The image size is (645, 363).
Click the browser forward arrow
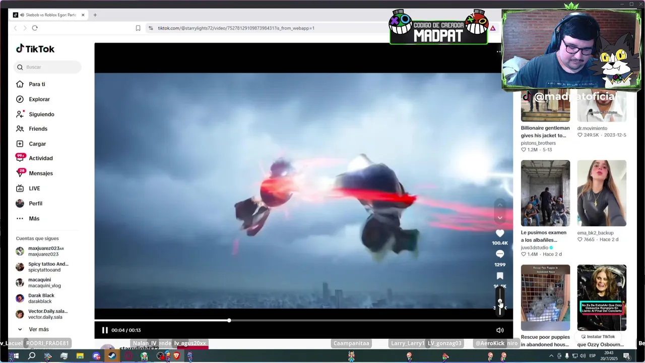(25, 28)
